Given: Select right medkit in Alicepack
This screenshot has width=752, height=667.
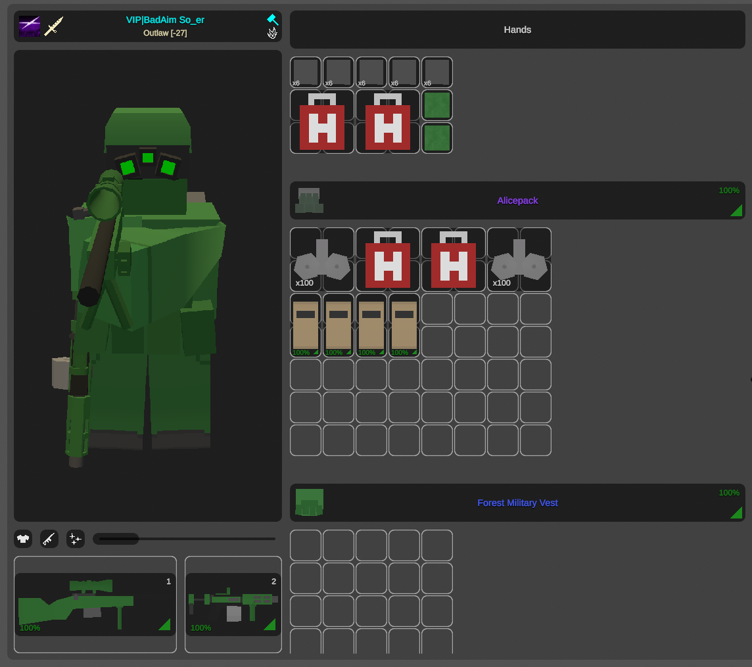Looking at the screenshot, I should pos(453,260).
